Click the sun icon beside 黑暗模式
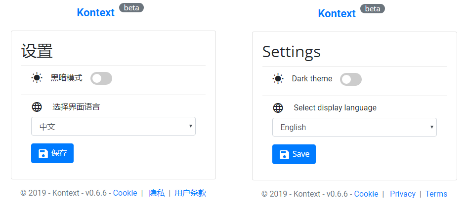Viewport: 468px width, 206px height. (37, 78)
